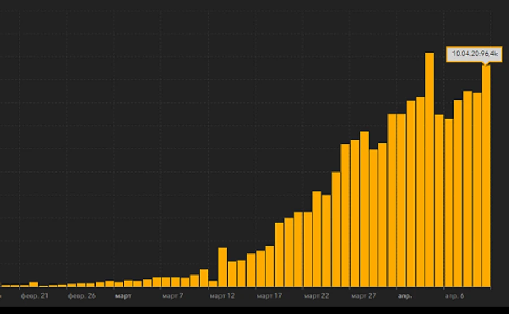Click the second-to-last bar on the right
Screen dimensions: 509x314
pos(477,190)
